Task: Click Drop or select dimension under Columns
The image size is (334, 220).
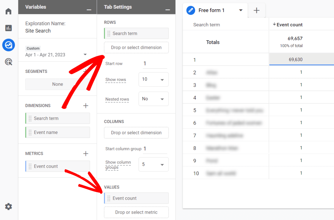Action: pyautogui.click(x=136, y=133)
